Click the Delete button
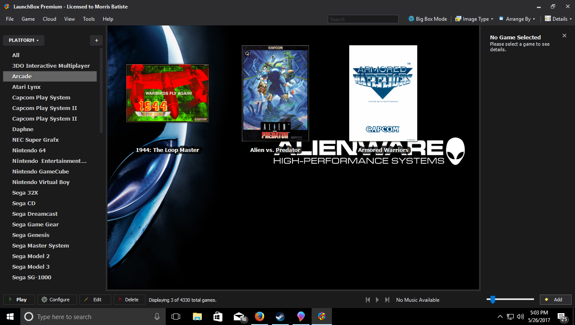Viewport: 575px width, 325px height. coord(129,300)
